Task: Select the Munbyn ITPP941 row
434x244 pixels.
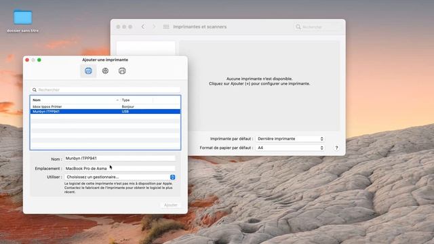Action: click(x=105, y=111)
